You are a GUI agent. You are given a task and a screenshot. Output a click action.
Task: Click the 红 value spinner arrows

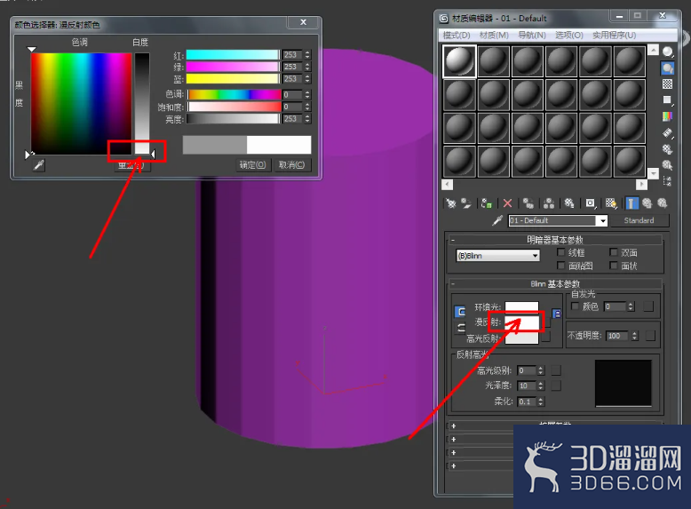pyautogui.click(x=307, y=55)
